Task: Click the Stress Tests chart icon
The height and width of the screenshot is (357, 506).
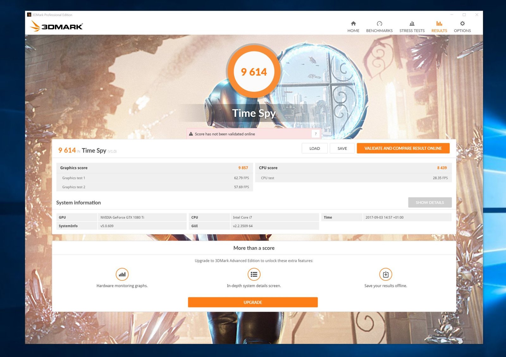Action: [412, 23]
